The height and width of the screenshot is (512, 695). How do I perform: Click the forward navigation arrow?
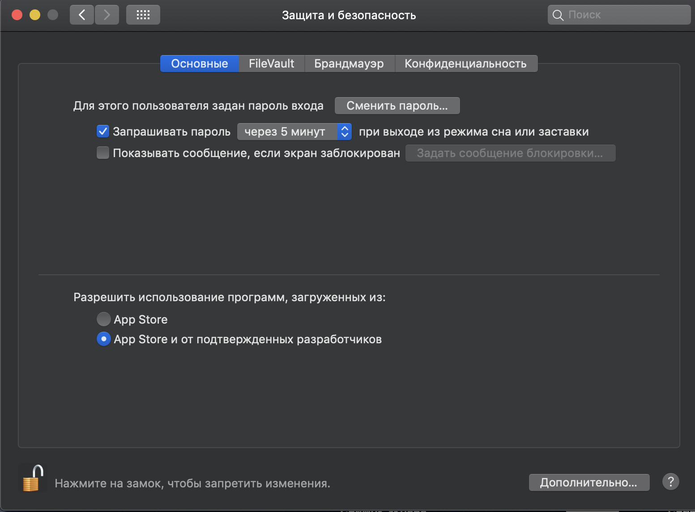107,14
